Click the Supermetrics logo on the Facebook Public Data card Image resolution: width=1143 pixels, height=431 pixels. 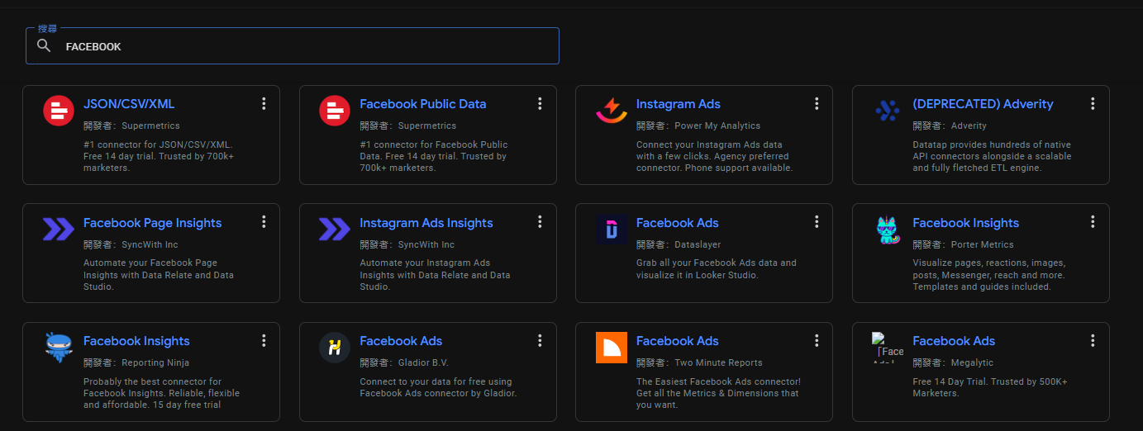[x=335, y=111]
